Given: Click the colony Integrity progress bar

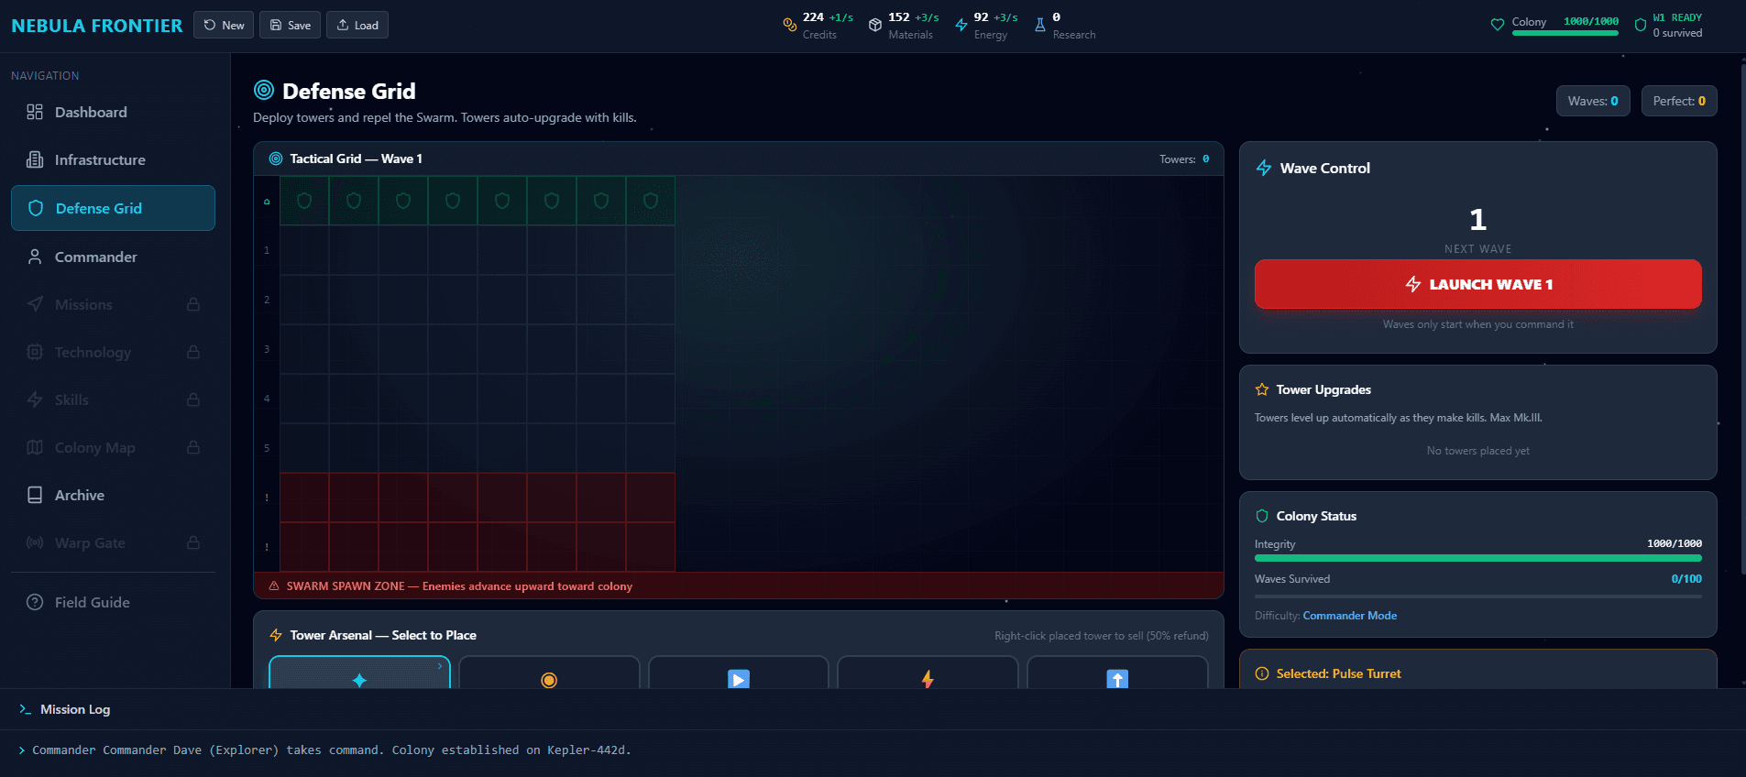Looking at the screenshot, I should point(1477,558).
